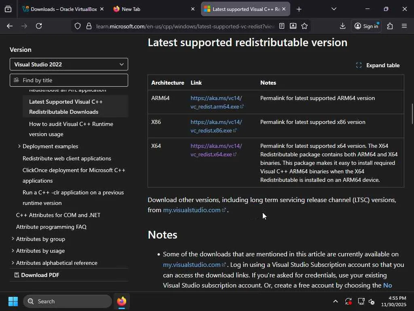Click the tracking protection shield icon
This screenshot has width=414, height=311.
pos(78,26)
